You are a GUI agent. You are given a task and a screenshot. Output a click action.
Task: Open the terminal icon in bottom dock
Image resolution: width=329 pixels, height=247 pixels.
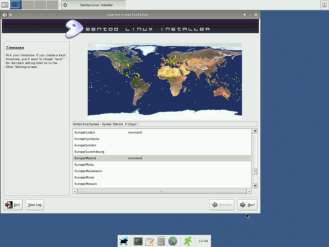pos(138,241)
